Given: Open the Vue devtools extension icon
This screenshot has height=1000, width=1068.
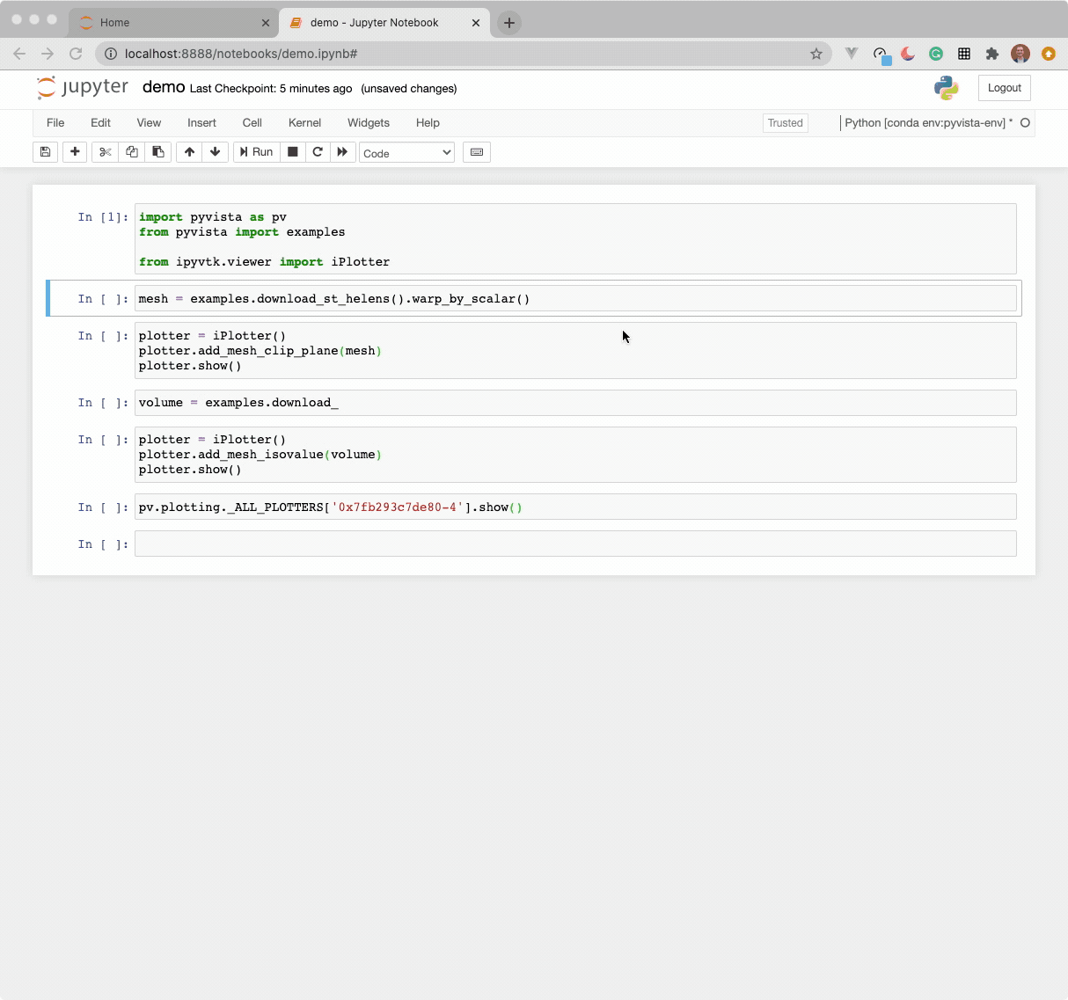Looking at the screenshot, I should [852, 54].
